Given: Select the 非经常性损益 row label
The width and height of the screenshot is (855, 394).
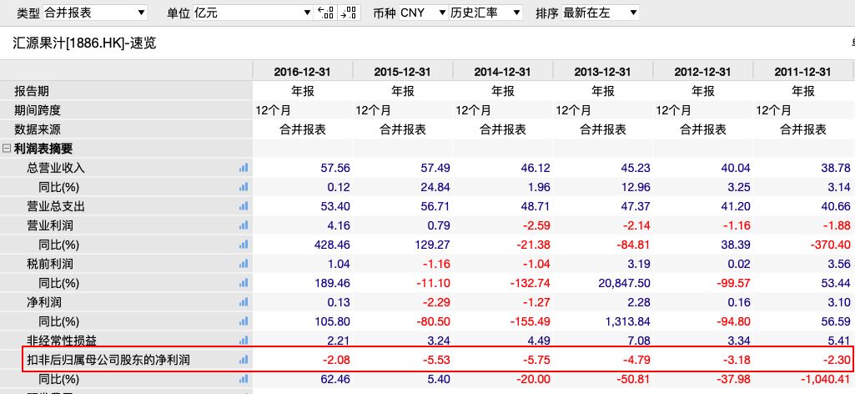Looking at the screenshot, I should click(62, 341).
